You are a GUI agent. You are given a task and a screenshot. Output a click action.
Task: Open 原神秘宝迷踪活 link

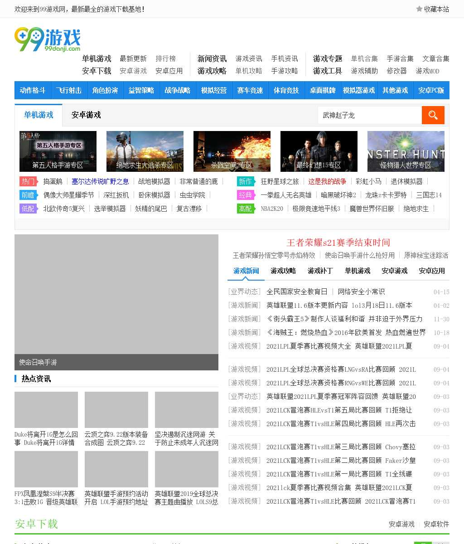coord(426,255)
